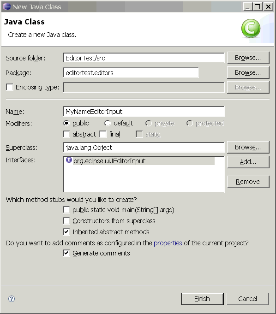
Task: Maximize the New Java Class dialog
Action: [x=258, y=6]
